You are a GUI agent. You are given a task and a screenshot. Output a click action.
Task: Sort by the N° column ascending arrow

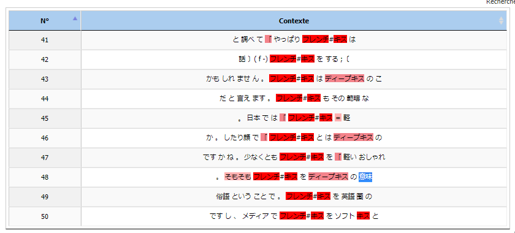pos(75,18)
